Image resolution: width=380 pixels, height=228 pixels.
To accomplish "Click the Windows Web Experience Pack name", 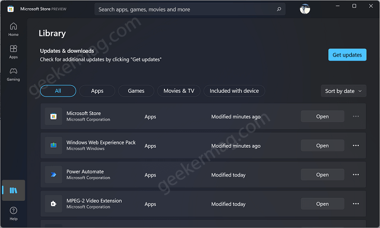I will pos(101,142).
